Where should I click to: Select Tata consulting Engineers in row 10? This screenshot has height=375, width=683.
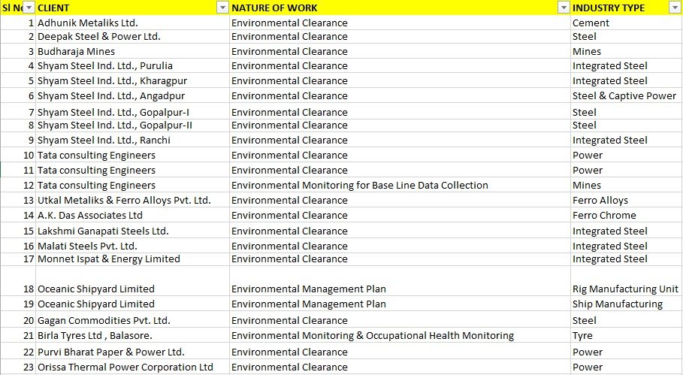132,155
